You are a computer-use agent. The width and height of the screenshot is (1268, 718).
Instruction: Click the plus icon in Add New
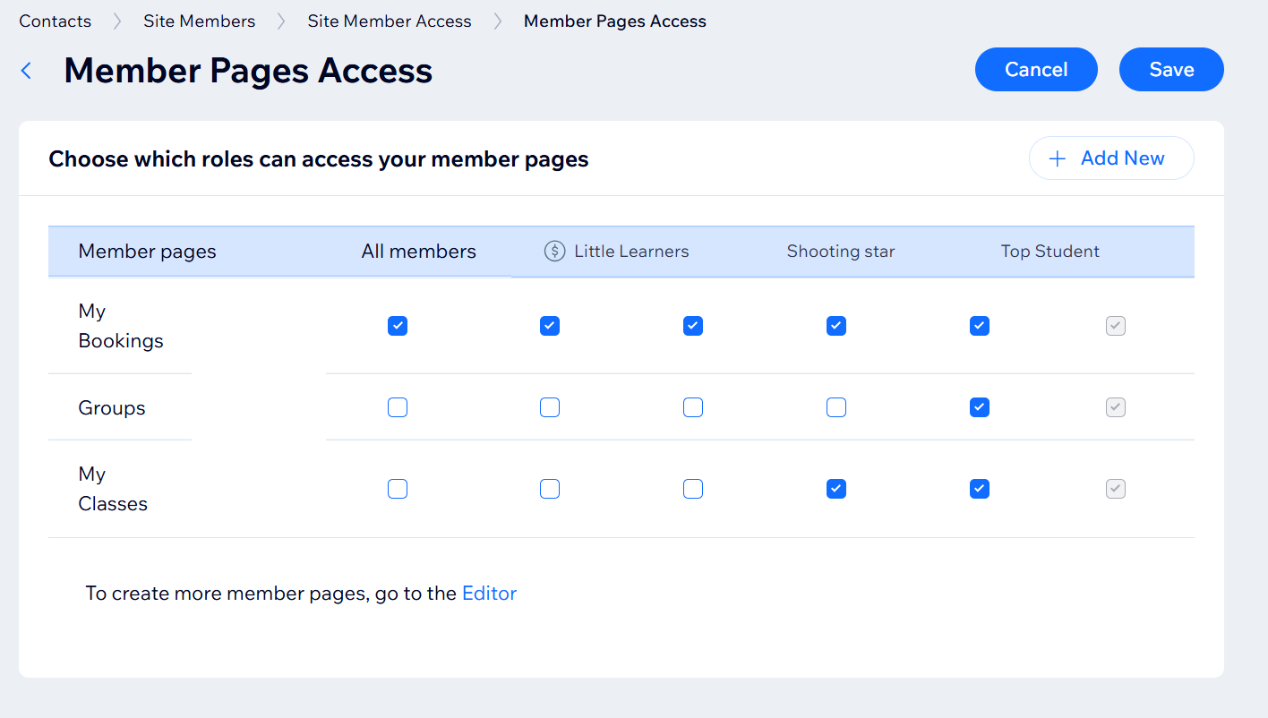click(1058, 158)
